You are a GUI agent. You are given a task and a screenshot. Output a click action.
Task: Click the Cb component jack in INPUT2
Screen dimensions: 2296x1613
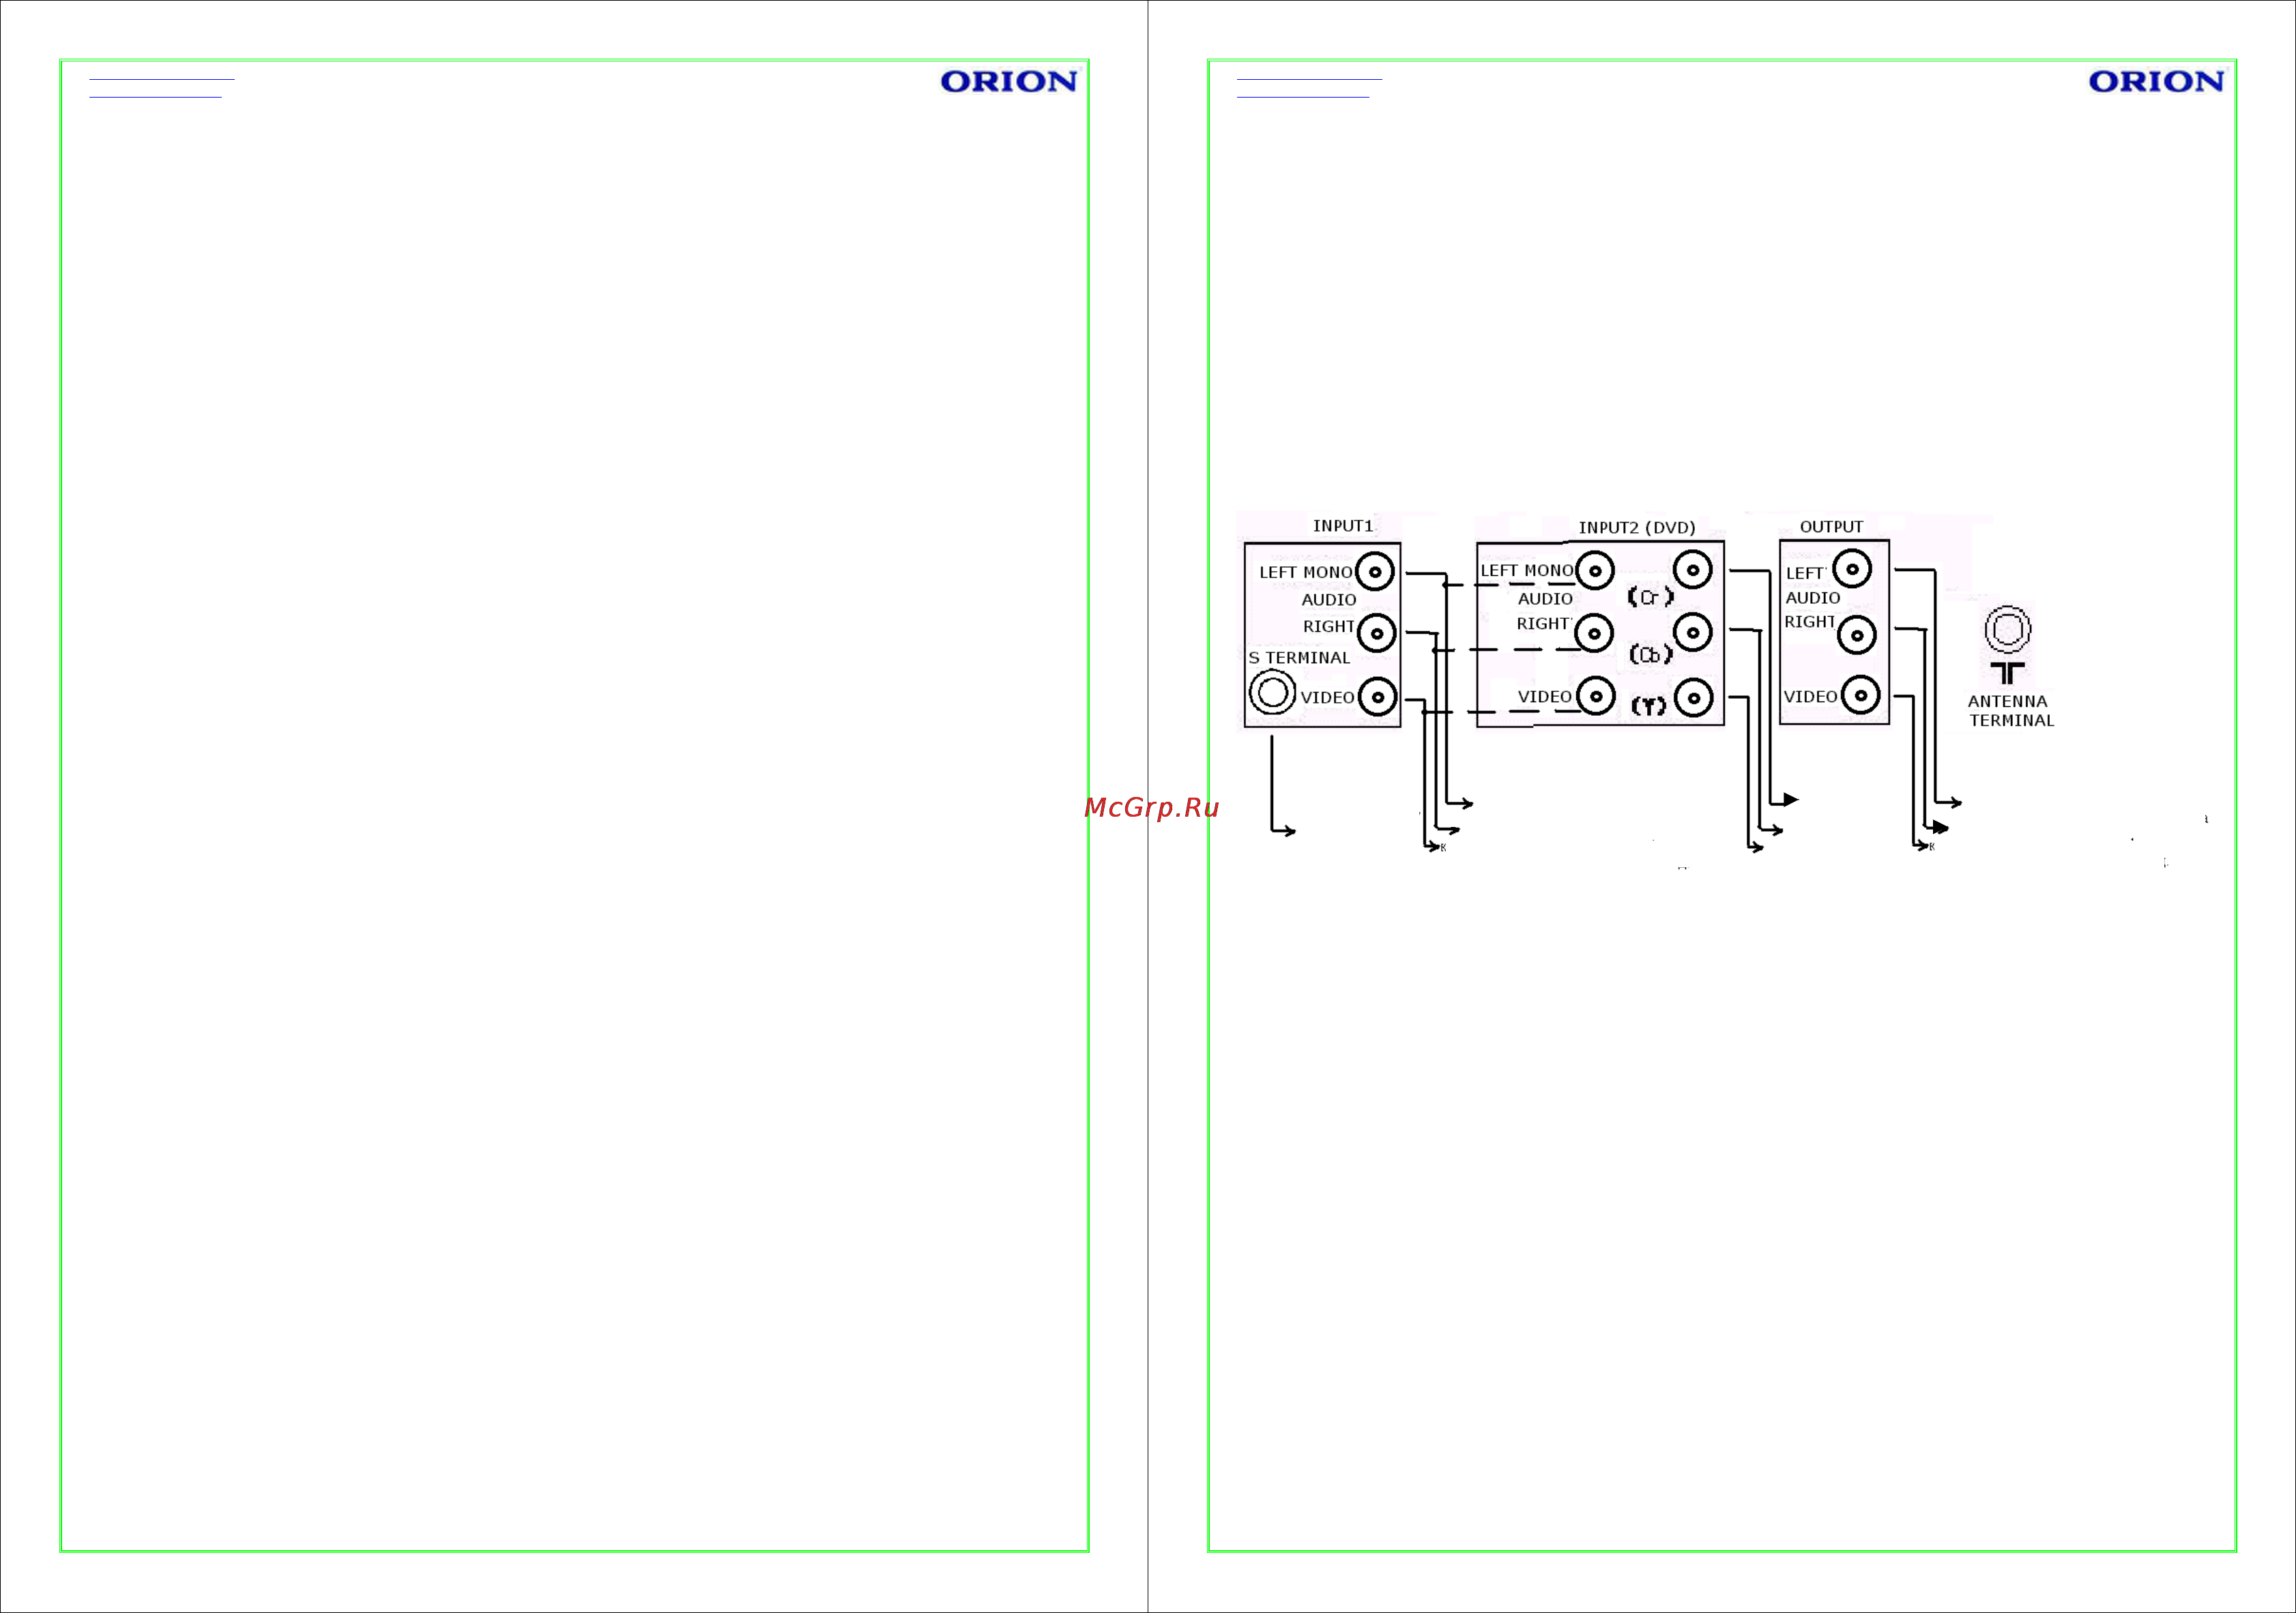tap(1693, 632)
